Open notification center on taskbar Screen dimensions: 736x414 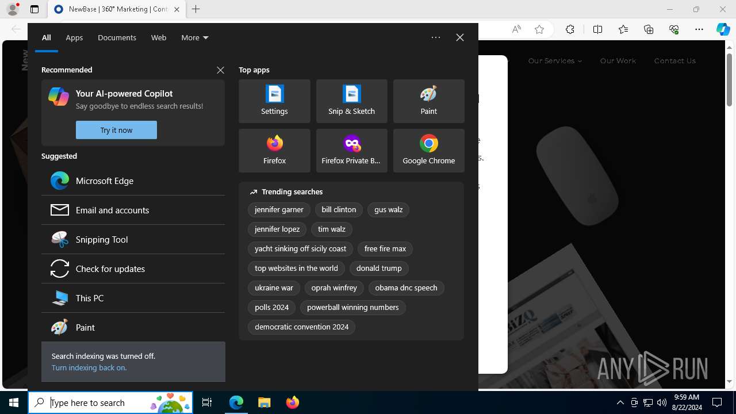(717, 402)
